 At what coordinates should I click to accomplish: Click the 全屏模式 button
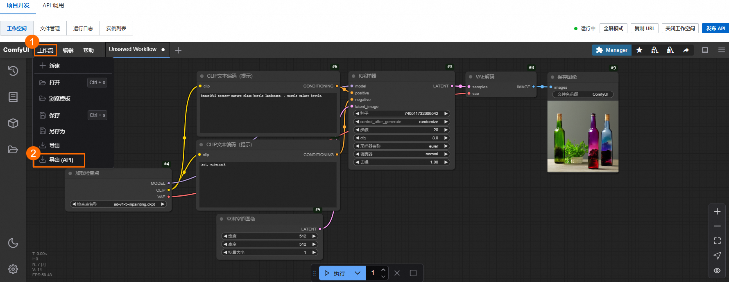pos(614,28)
